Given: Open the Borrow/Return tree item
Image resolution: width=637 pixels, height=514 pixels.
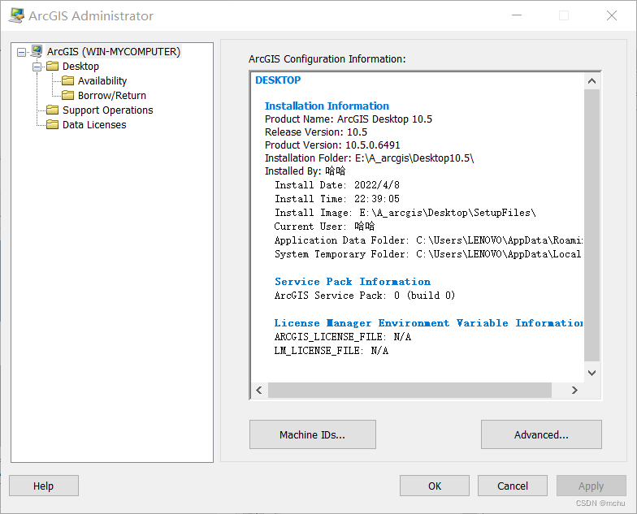Looking at the screenshot, I should click(x=112, y=96).
